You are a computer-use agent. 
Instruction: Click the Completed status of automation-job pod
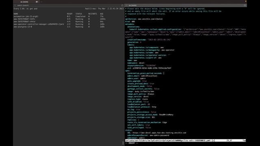tap(80, 16)
